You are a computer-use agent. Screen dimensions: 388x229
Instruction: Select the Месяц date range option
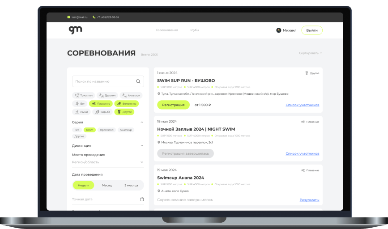[x=107, y=185]
